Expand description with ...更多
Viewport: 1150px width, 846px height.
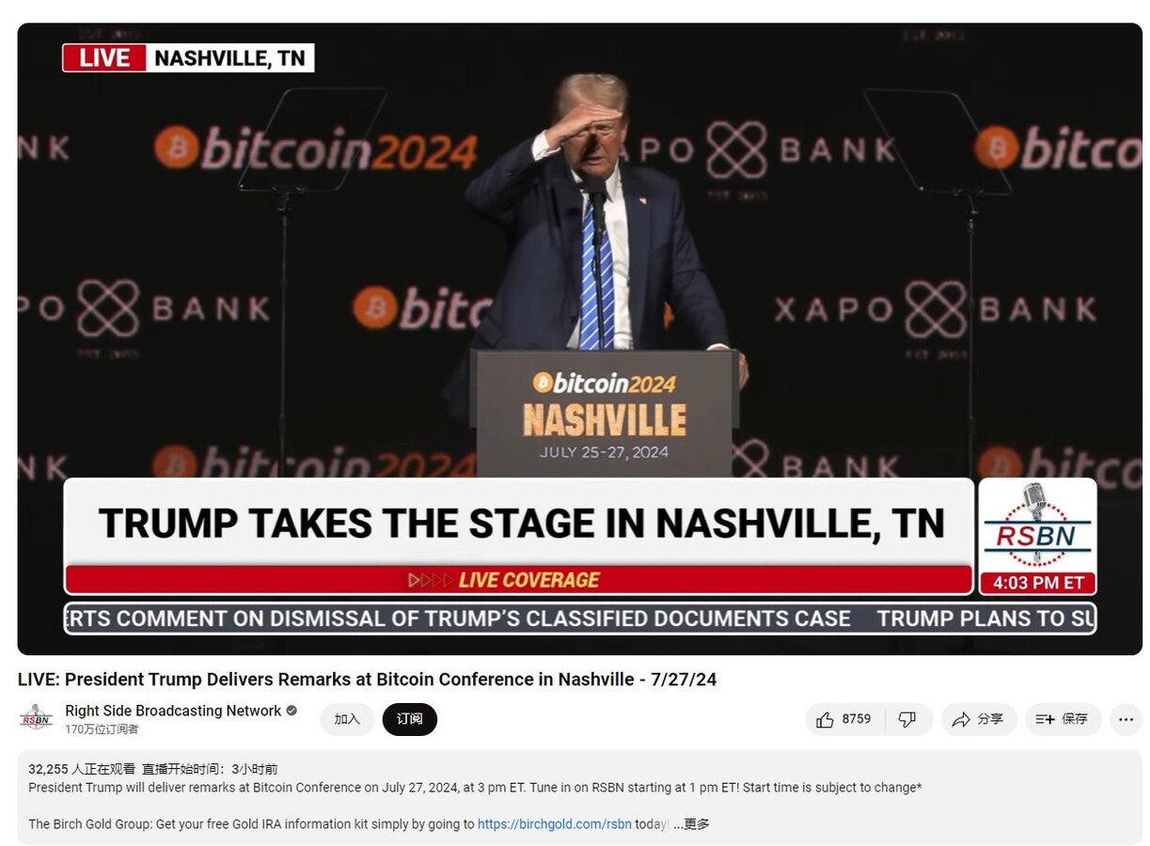(691, 824)
